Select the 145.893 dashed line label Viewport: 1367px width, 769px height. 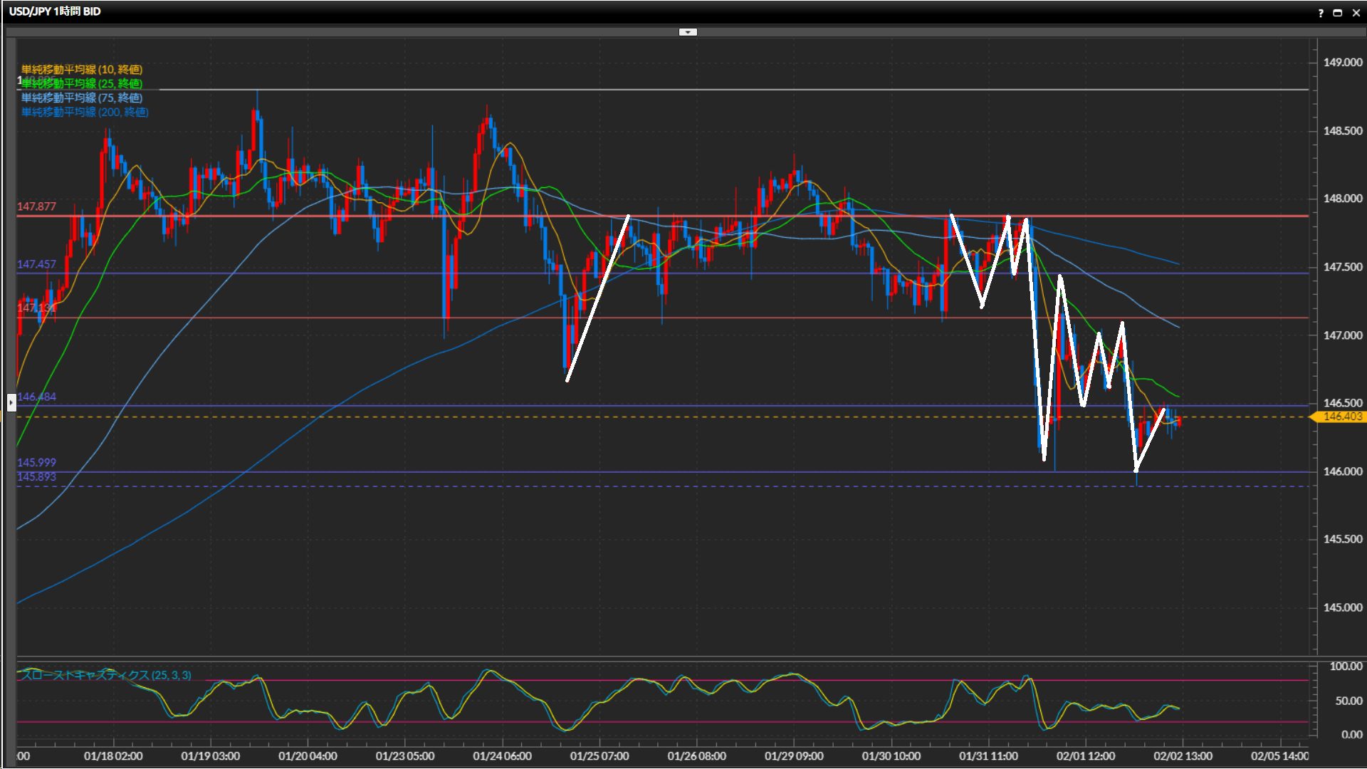coord(36,476)
